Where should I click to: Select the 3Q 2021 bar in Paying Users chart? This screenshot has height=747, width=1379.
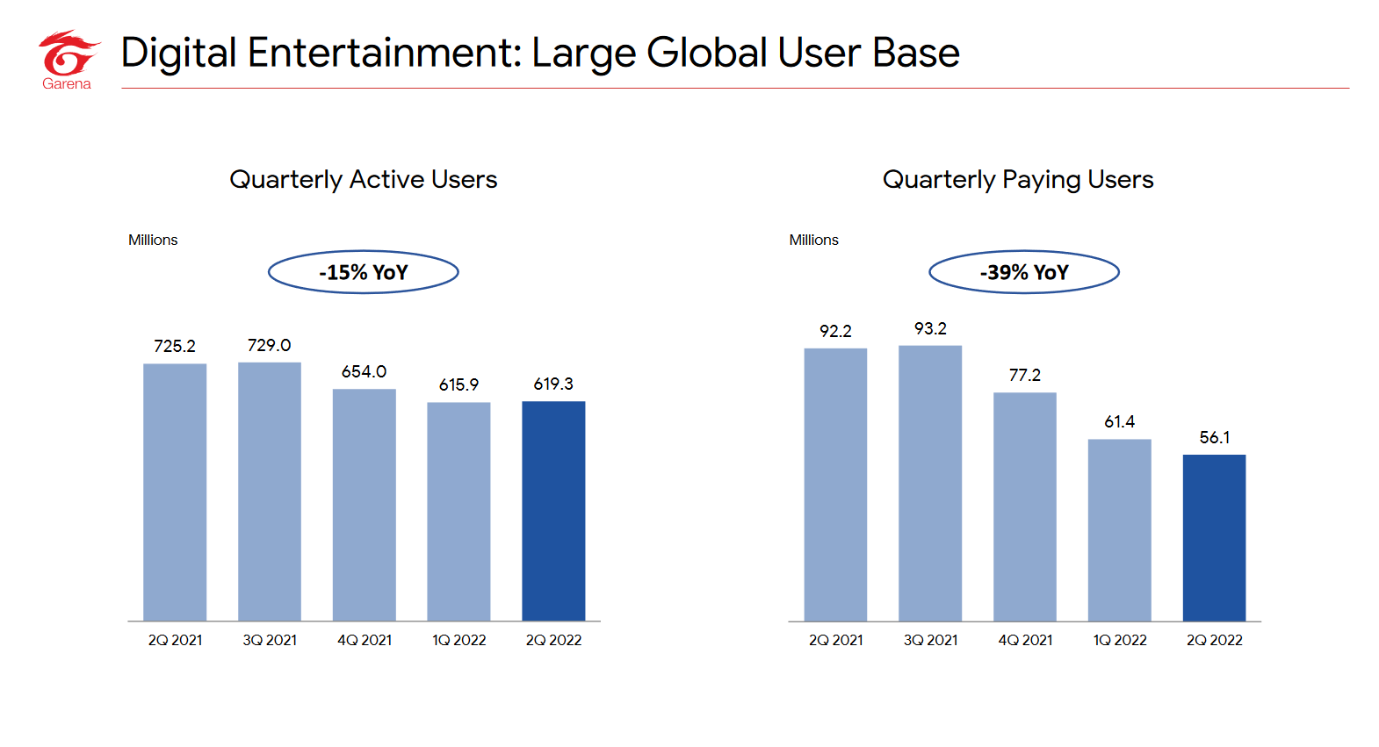tap(930, 484)
